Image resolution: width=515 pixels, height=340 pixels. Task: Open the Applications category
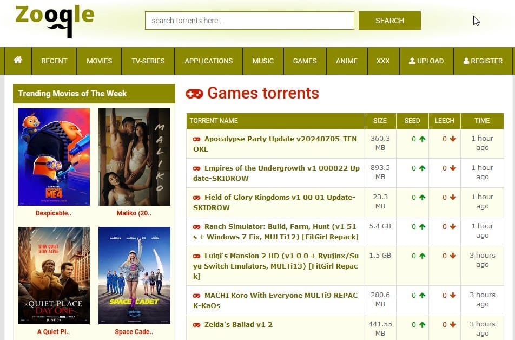point(209,61)
